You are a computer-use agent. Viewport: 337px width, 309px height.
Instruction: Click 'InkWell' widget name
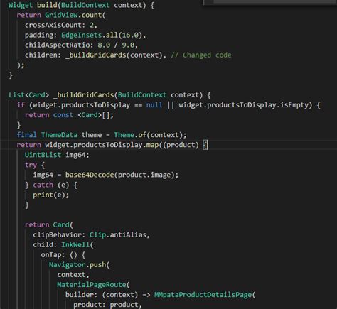[x=75, y=244]
